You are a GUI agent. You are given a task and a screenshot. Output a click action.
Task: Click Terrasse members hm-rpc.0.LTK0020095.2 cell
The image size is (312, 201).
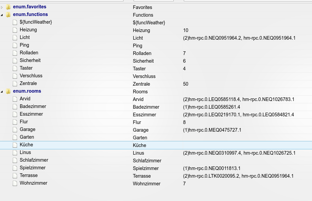coord(238,176)
